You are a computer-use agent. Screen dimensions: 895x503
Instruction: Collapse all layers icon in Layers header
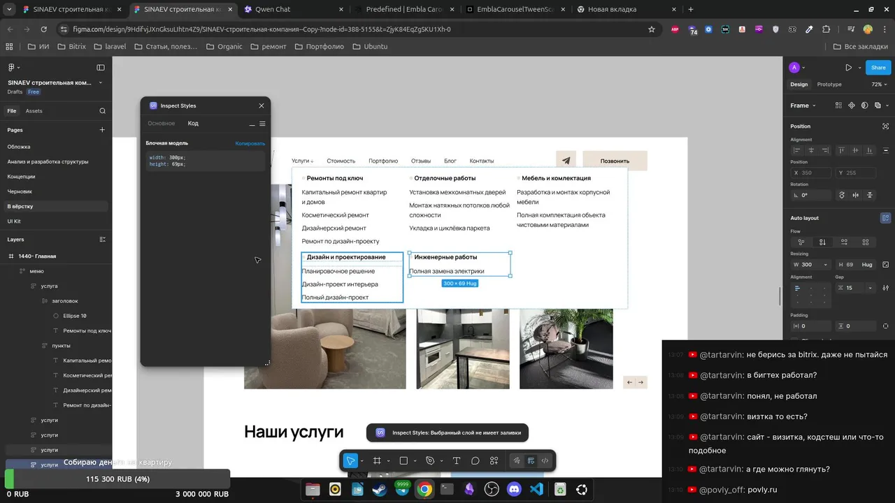pos(102,240)
